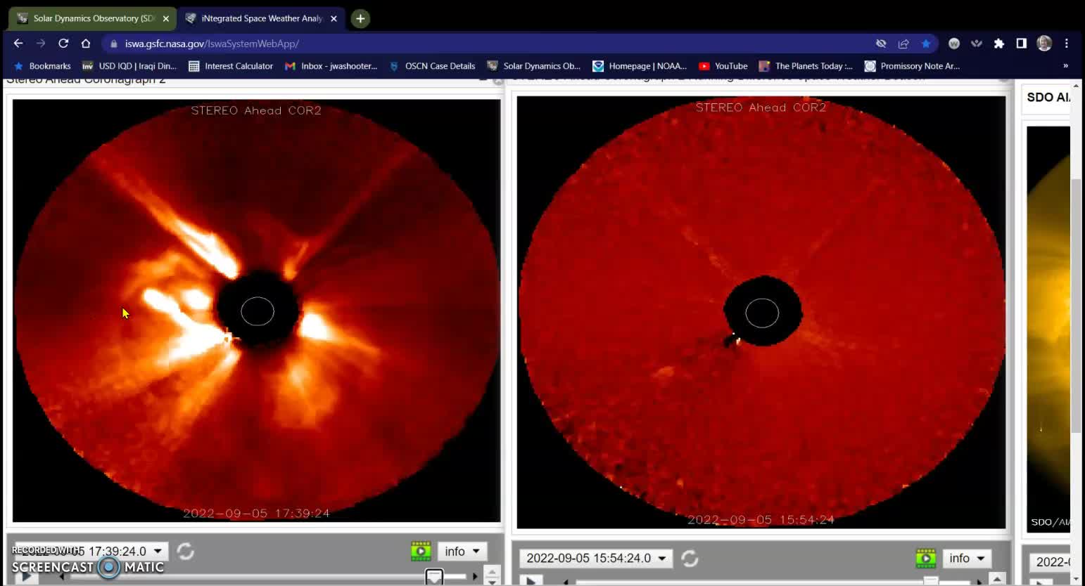Click the STEREO Ahead COR2 17:39:24 image
Image resolution: width=1085 pixels, height=586 pixels.
pyautogui.click(x=257, y=311)
